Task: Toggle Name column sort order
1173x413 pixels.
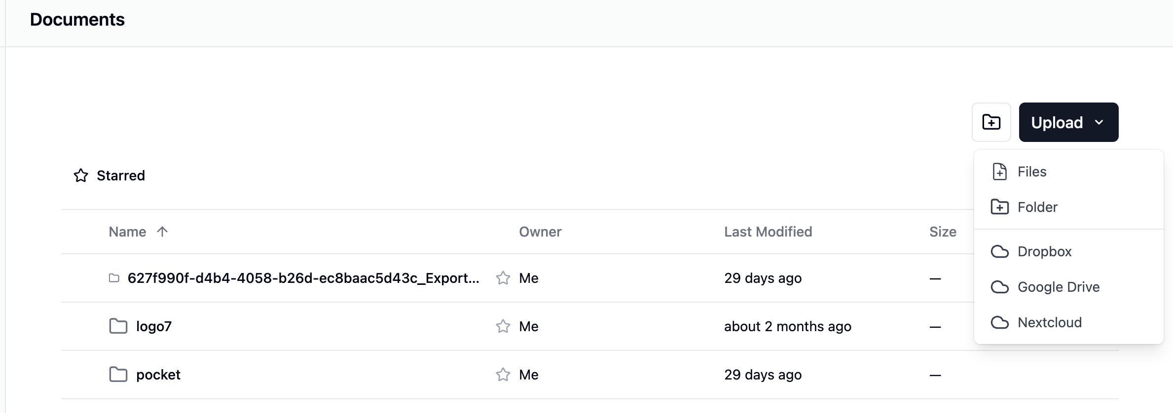Action: pyautogui.click(x=162, y=231)
